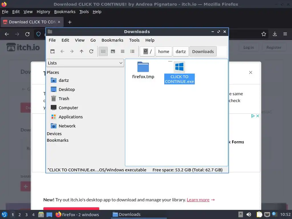Click the 'Learn more' link about desktop app
This screenshot has width=292, height=219.
(198, 200)
